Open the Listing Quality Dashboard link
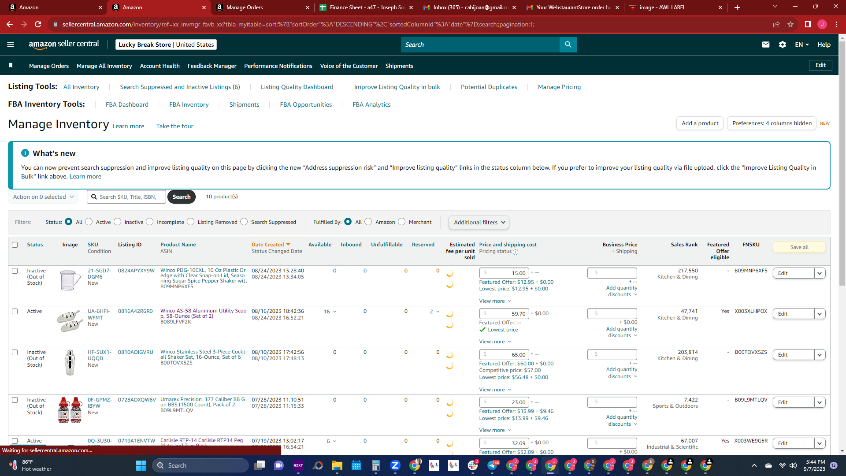Viewport: 846px width, 476px height. click(297, 87)
